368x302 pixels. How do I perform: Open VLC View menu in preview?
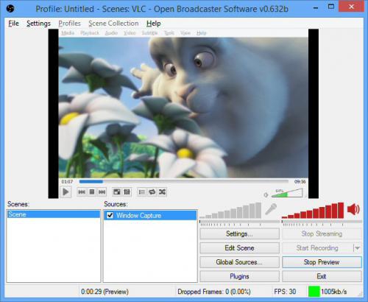point(185,33)
